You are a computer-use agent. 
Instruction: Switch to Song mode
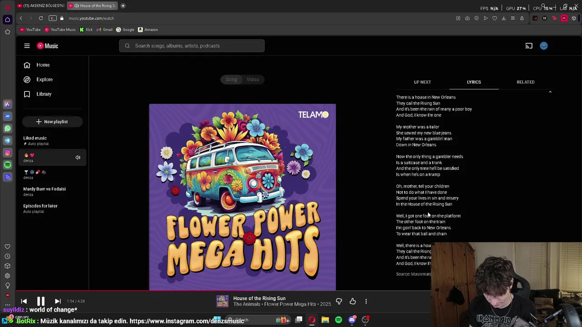231,79
